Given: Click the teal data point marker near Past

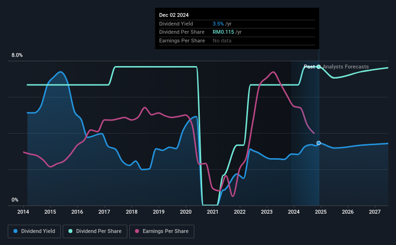Looking at the screenshot, I should (x=319, y=67).
